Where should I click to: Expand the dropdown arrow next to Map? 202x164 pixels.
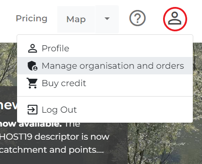pyautogui.click(x=107, y=19)
